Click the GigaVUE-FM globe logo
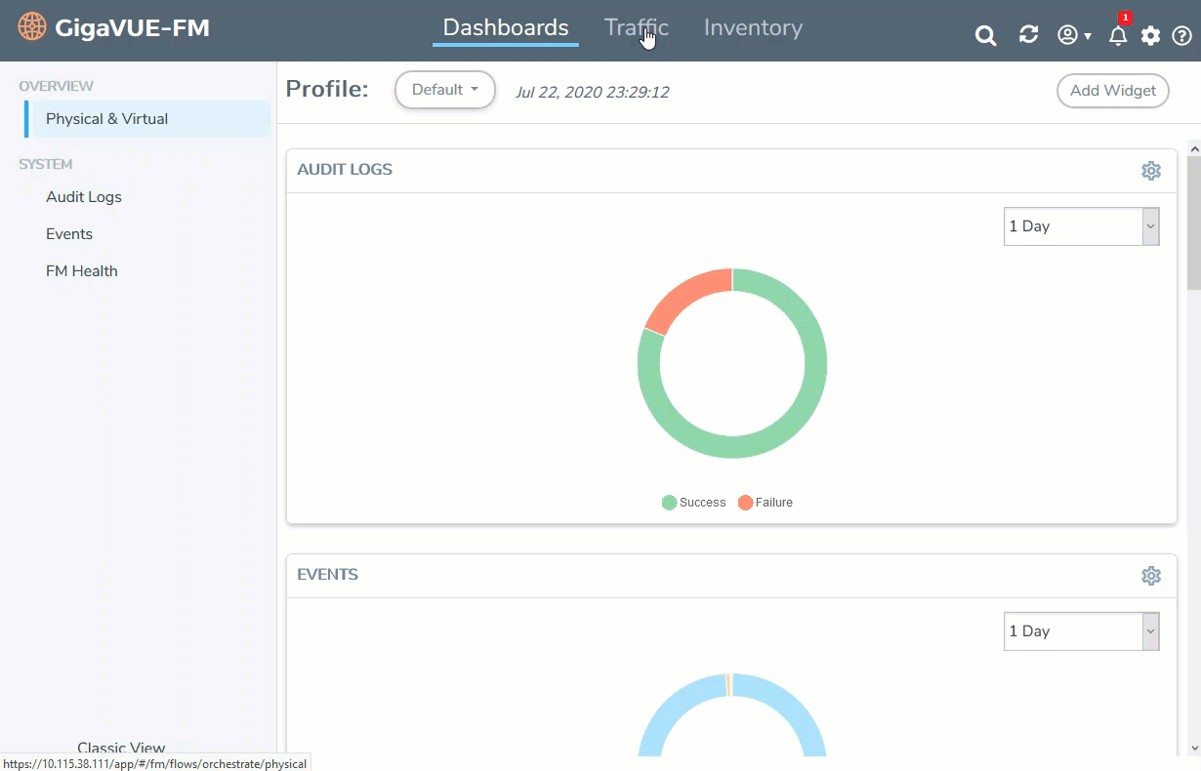Screen dimensions: 1201x771 pos(32,27)
